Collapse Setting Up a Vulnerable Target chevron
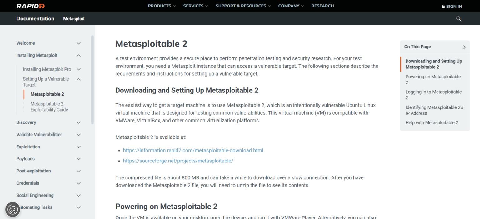 pyautogui.click(x=79, y=79)
